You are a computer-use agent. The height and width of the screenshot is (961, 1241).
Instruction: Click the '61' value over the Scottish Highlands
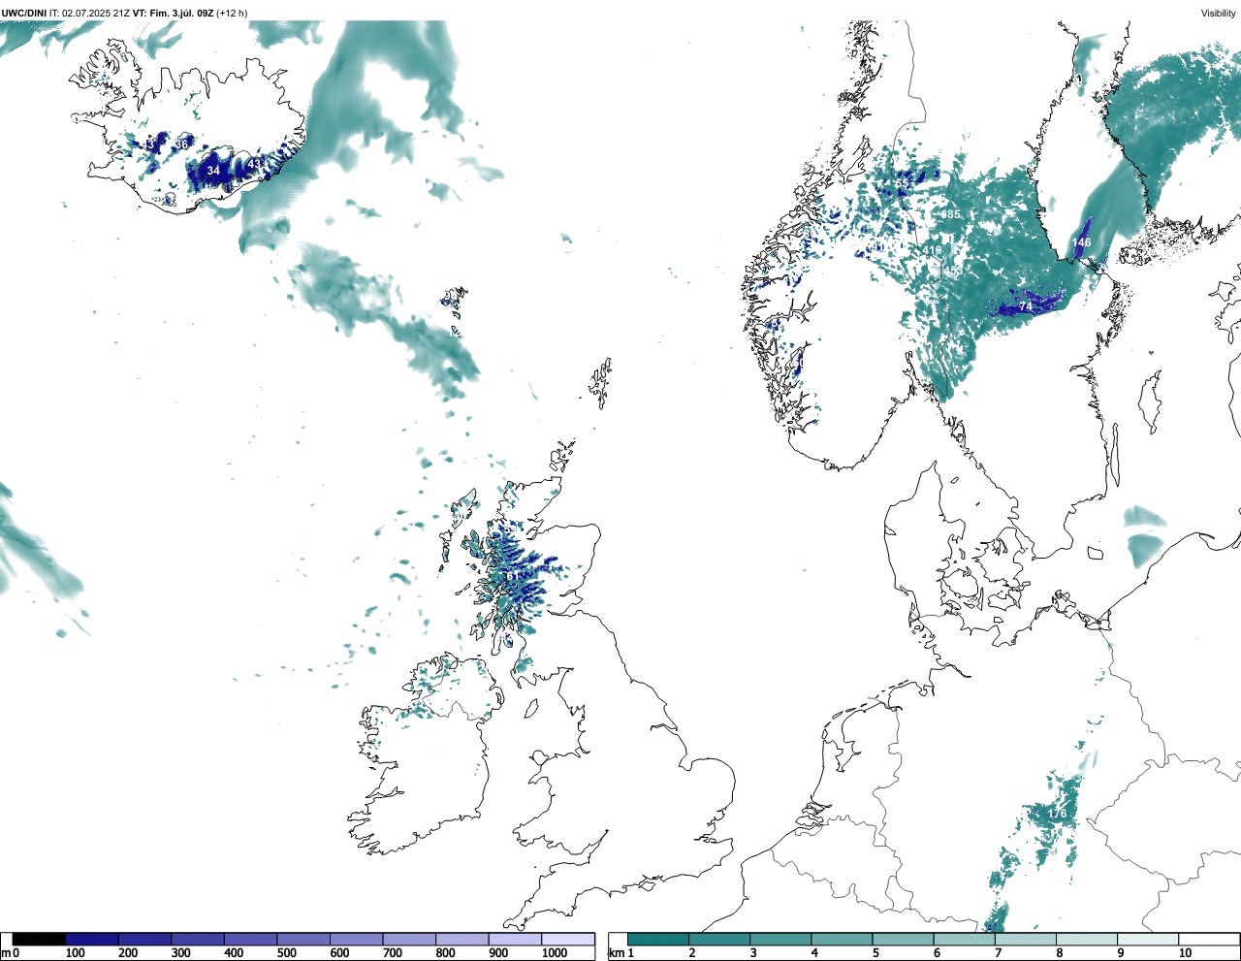(x=512, y=576)
